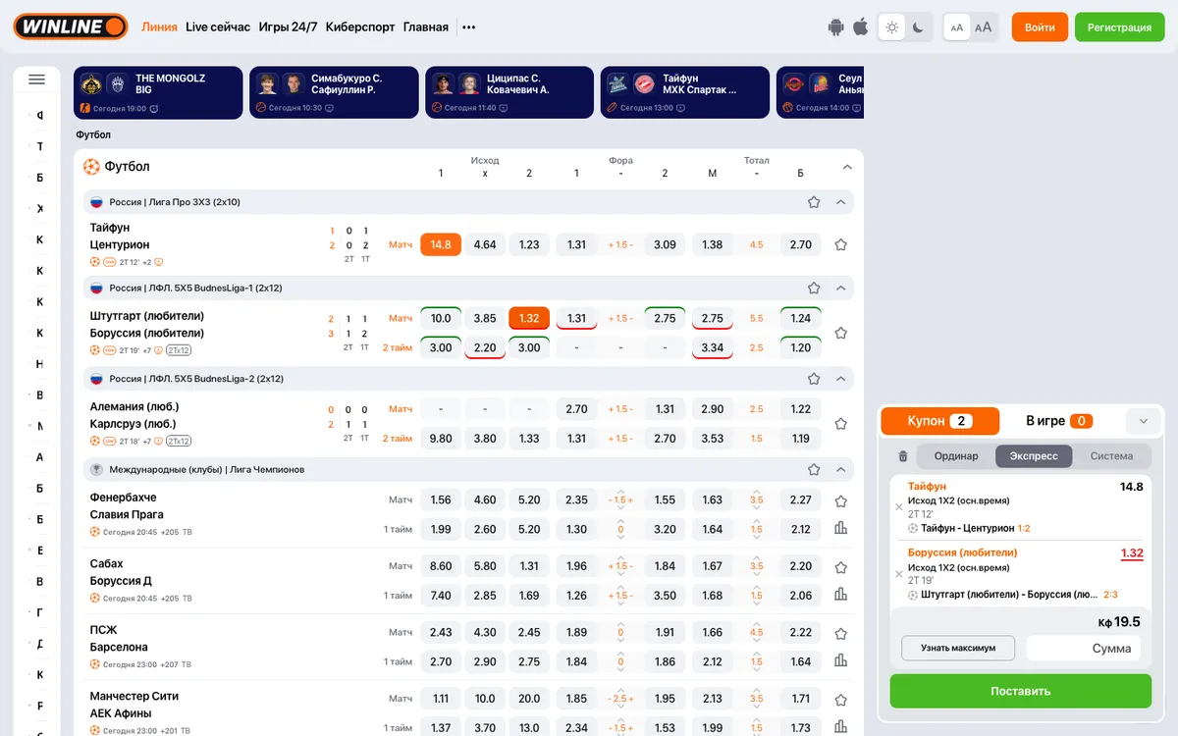Open the Live сейчас section
This screenshot has width=1178, height=736.
pyautogui.click(x=218, y=27)
